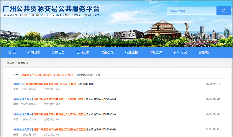233x137 pixels.
Task: Select the 交易信息 menu item
Action: 58,52
